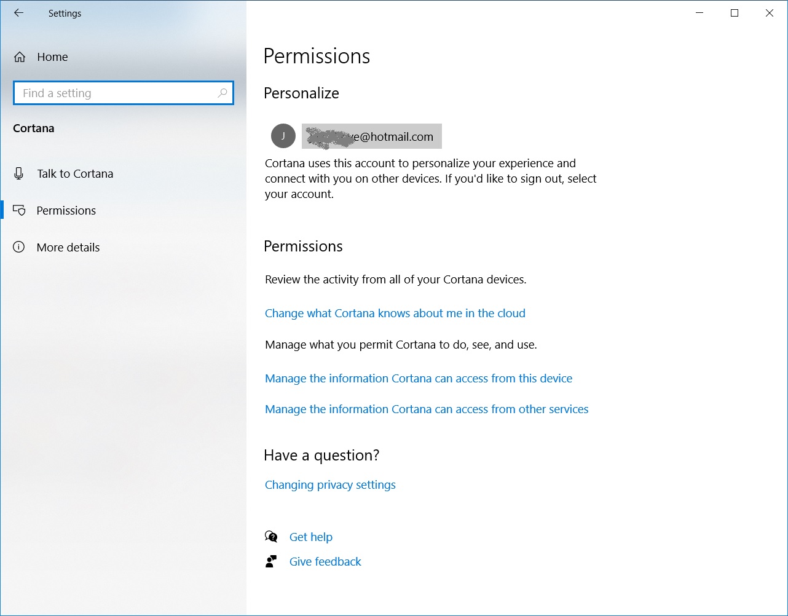Click the Permissions shield icon
The width and height of the screenshot is (788, 616).
click(x=19, y=211)
